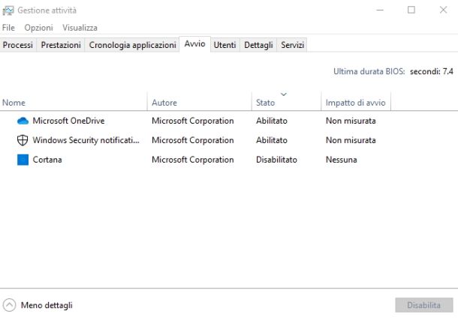The width and height of the screenshot is (458, 329).
Task: Click Abilitato status in OneDrive row
Action: pyautogui.click(x=272, y=121)
